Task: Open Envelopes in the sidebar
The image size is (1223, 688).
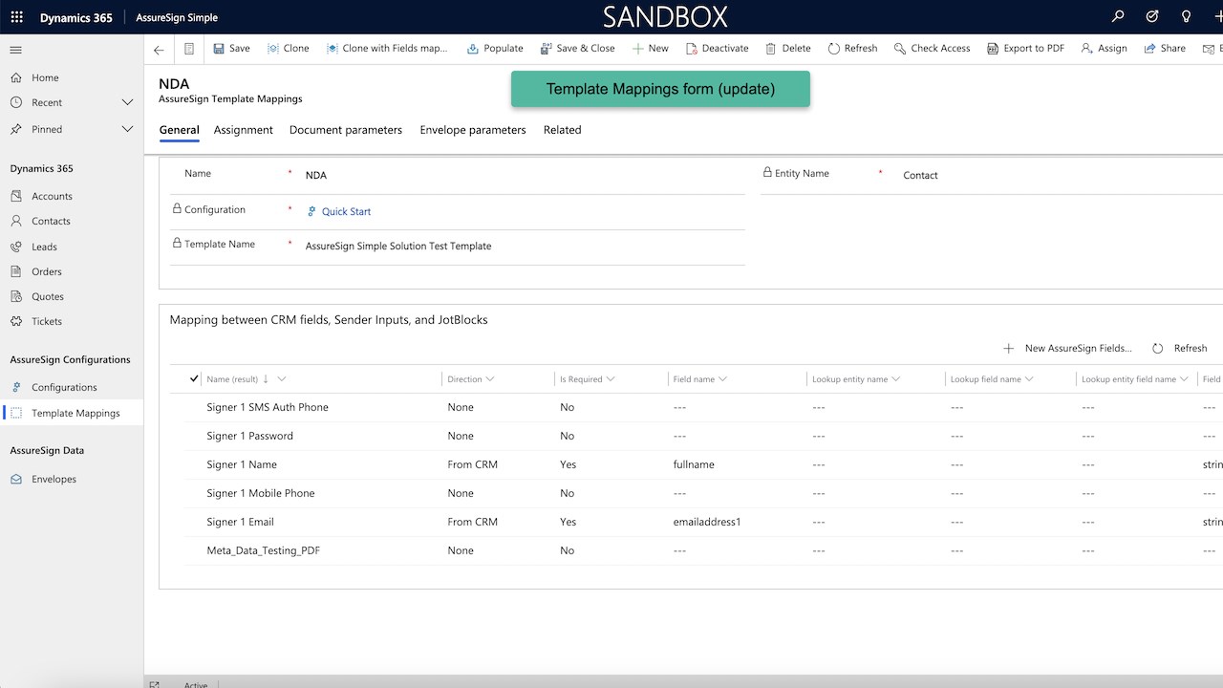Action: pyautogui.click(x=54, y=480)
